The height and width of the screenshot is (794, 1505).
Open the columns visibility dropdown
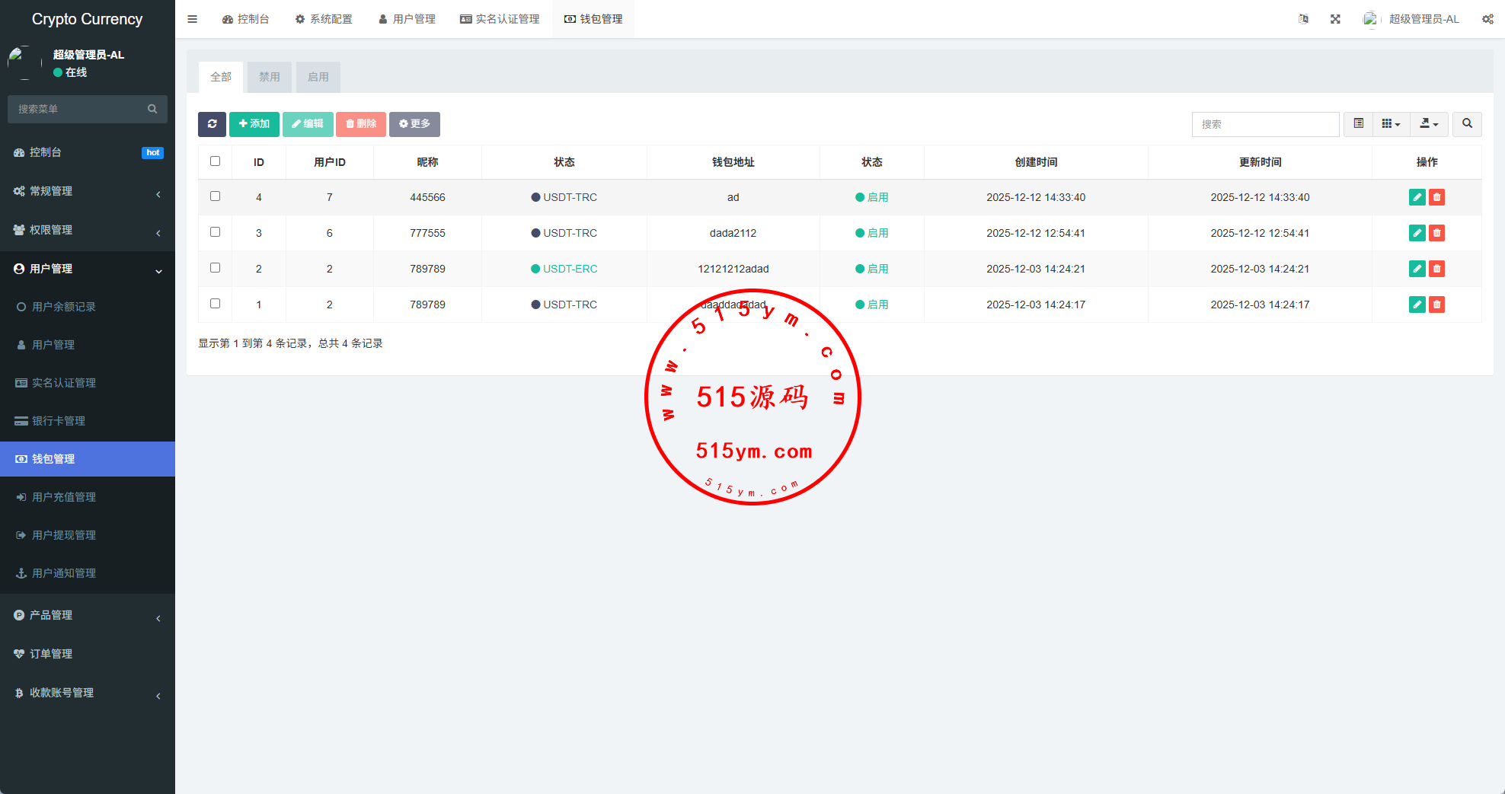point(1391,124)
